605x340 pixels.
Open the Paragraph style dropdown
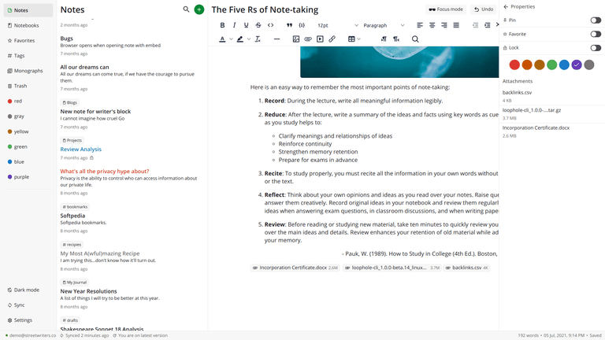384,25
